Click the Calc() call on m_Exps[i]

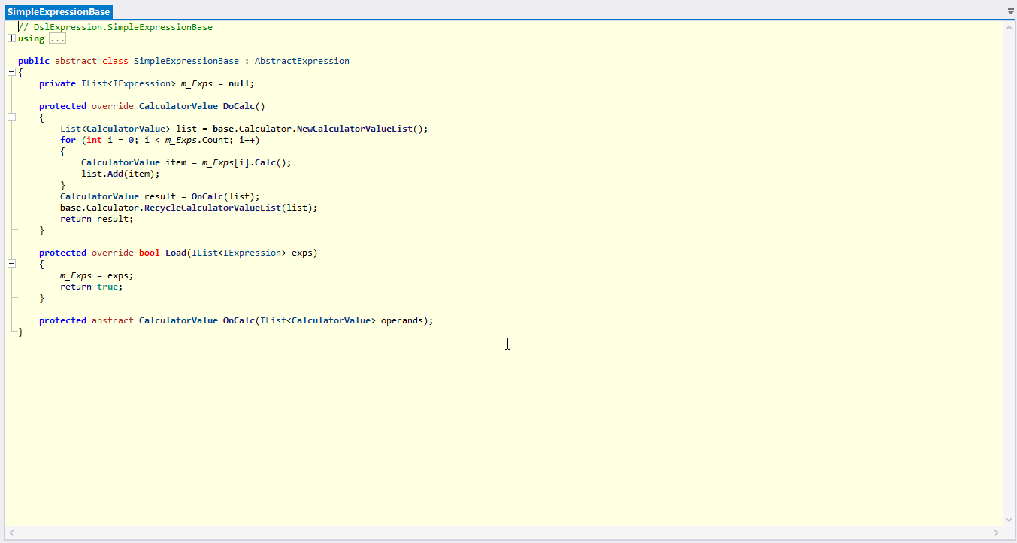click(274, 162)
